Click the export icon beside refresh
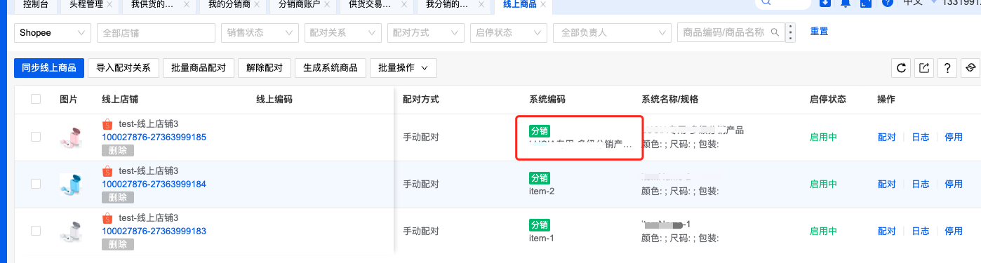 924,68
